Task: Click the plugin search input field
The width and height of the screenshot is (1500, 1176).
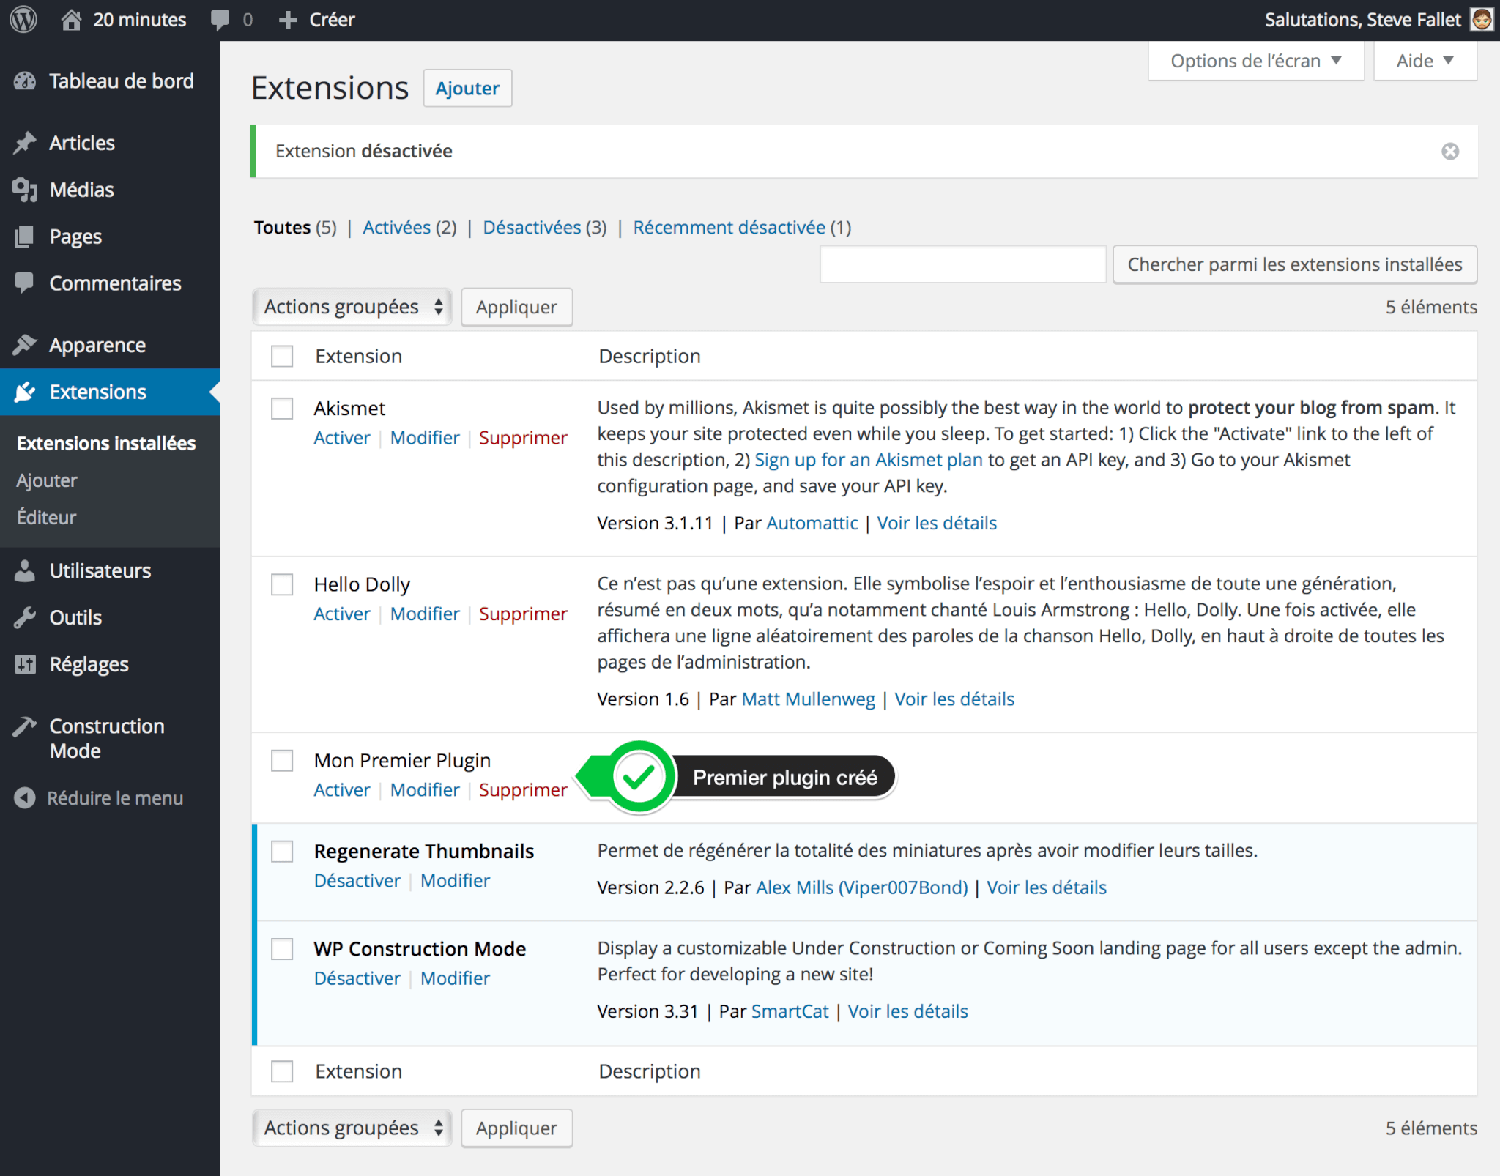Action: point(962,264)
